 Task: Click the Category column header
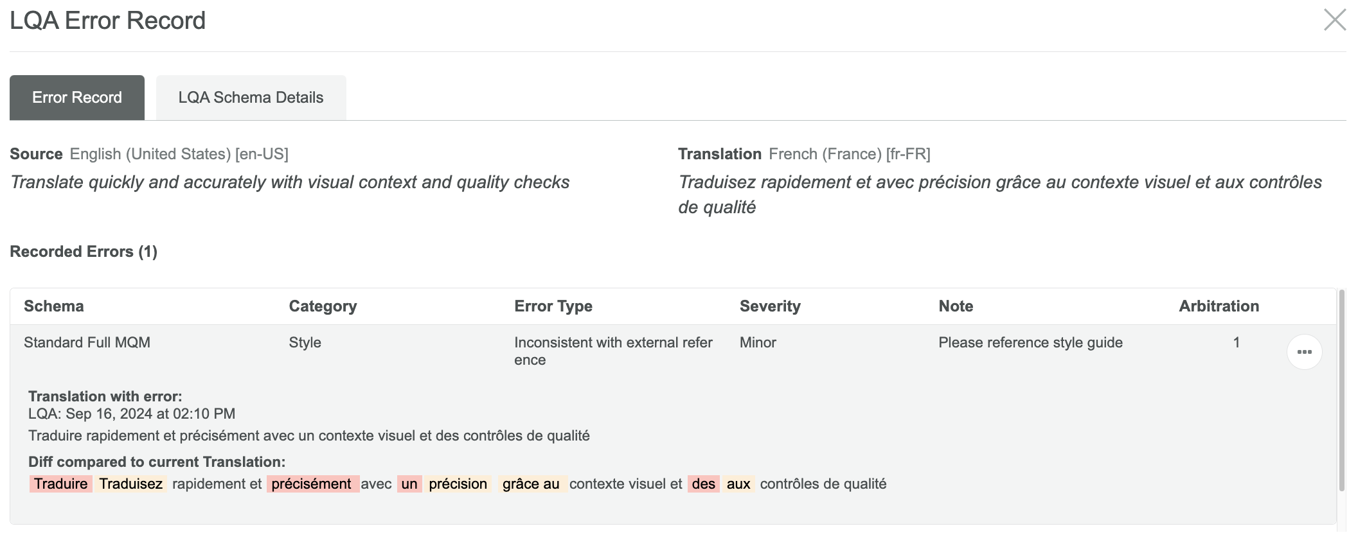point(323,306)
